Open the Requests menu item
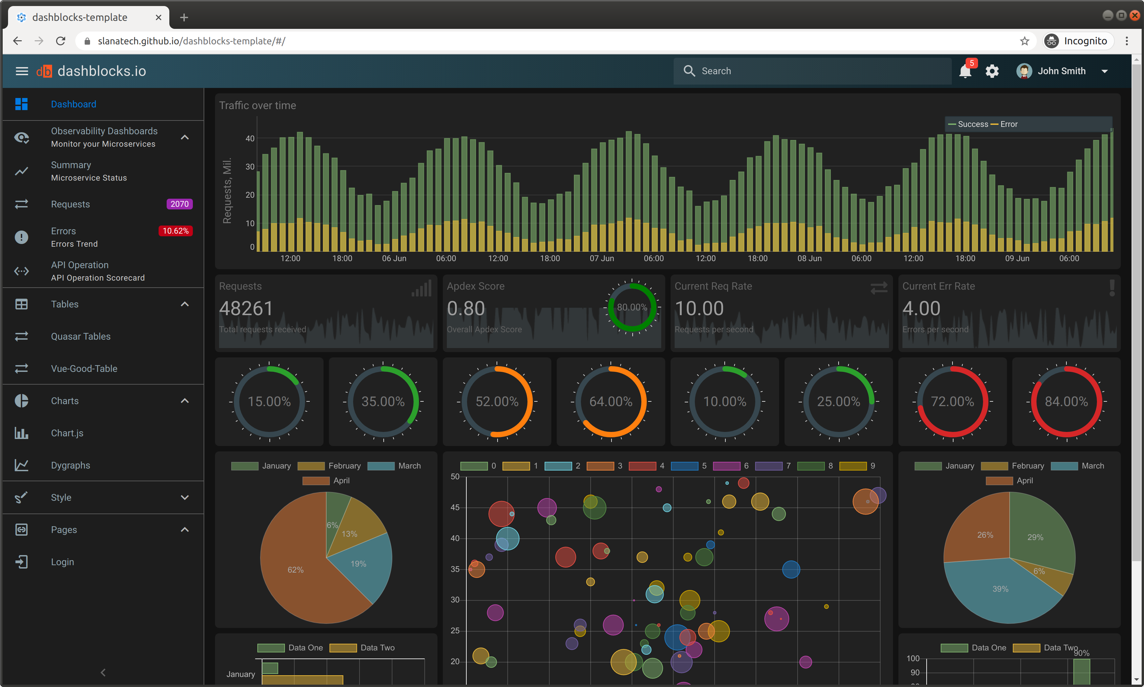1144x687 pixels. click(71, 204)
